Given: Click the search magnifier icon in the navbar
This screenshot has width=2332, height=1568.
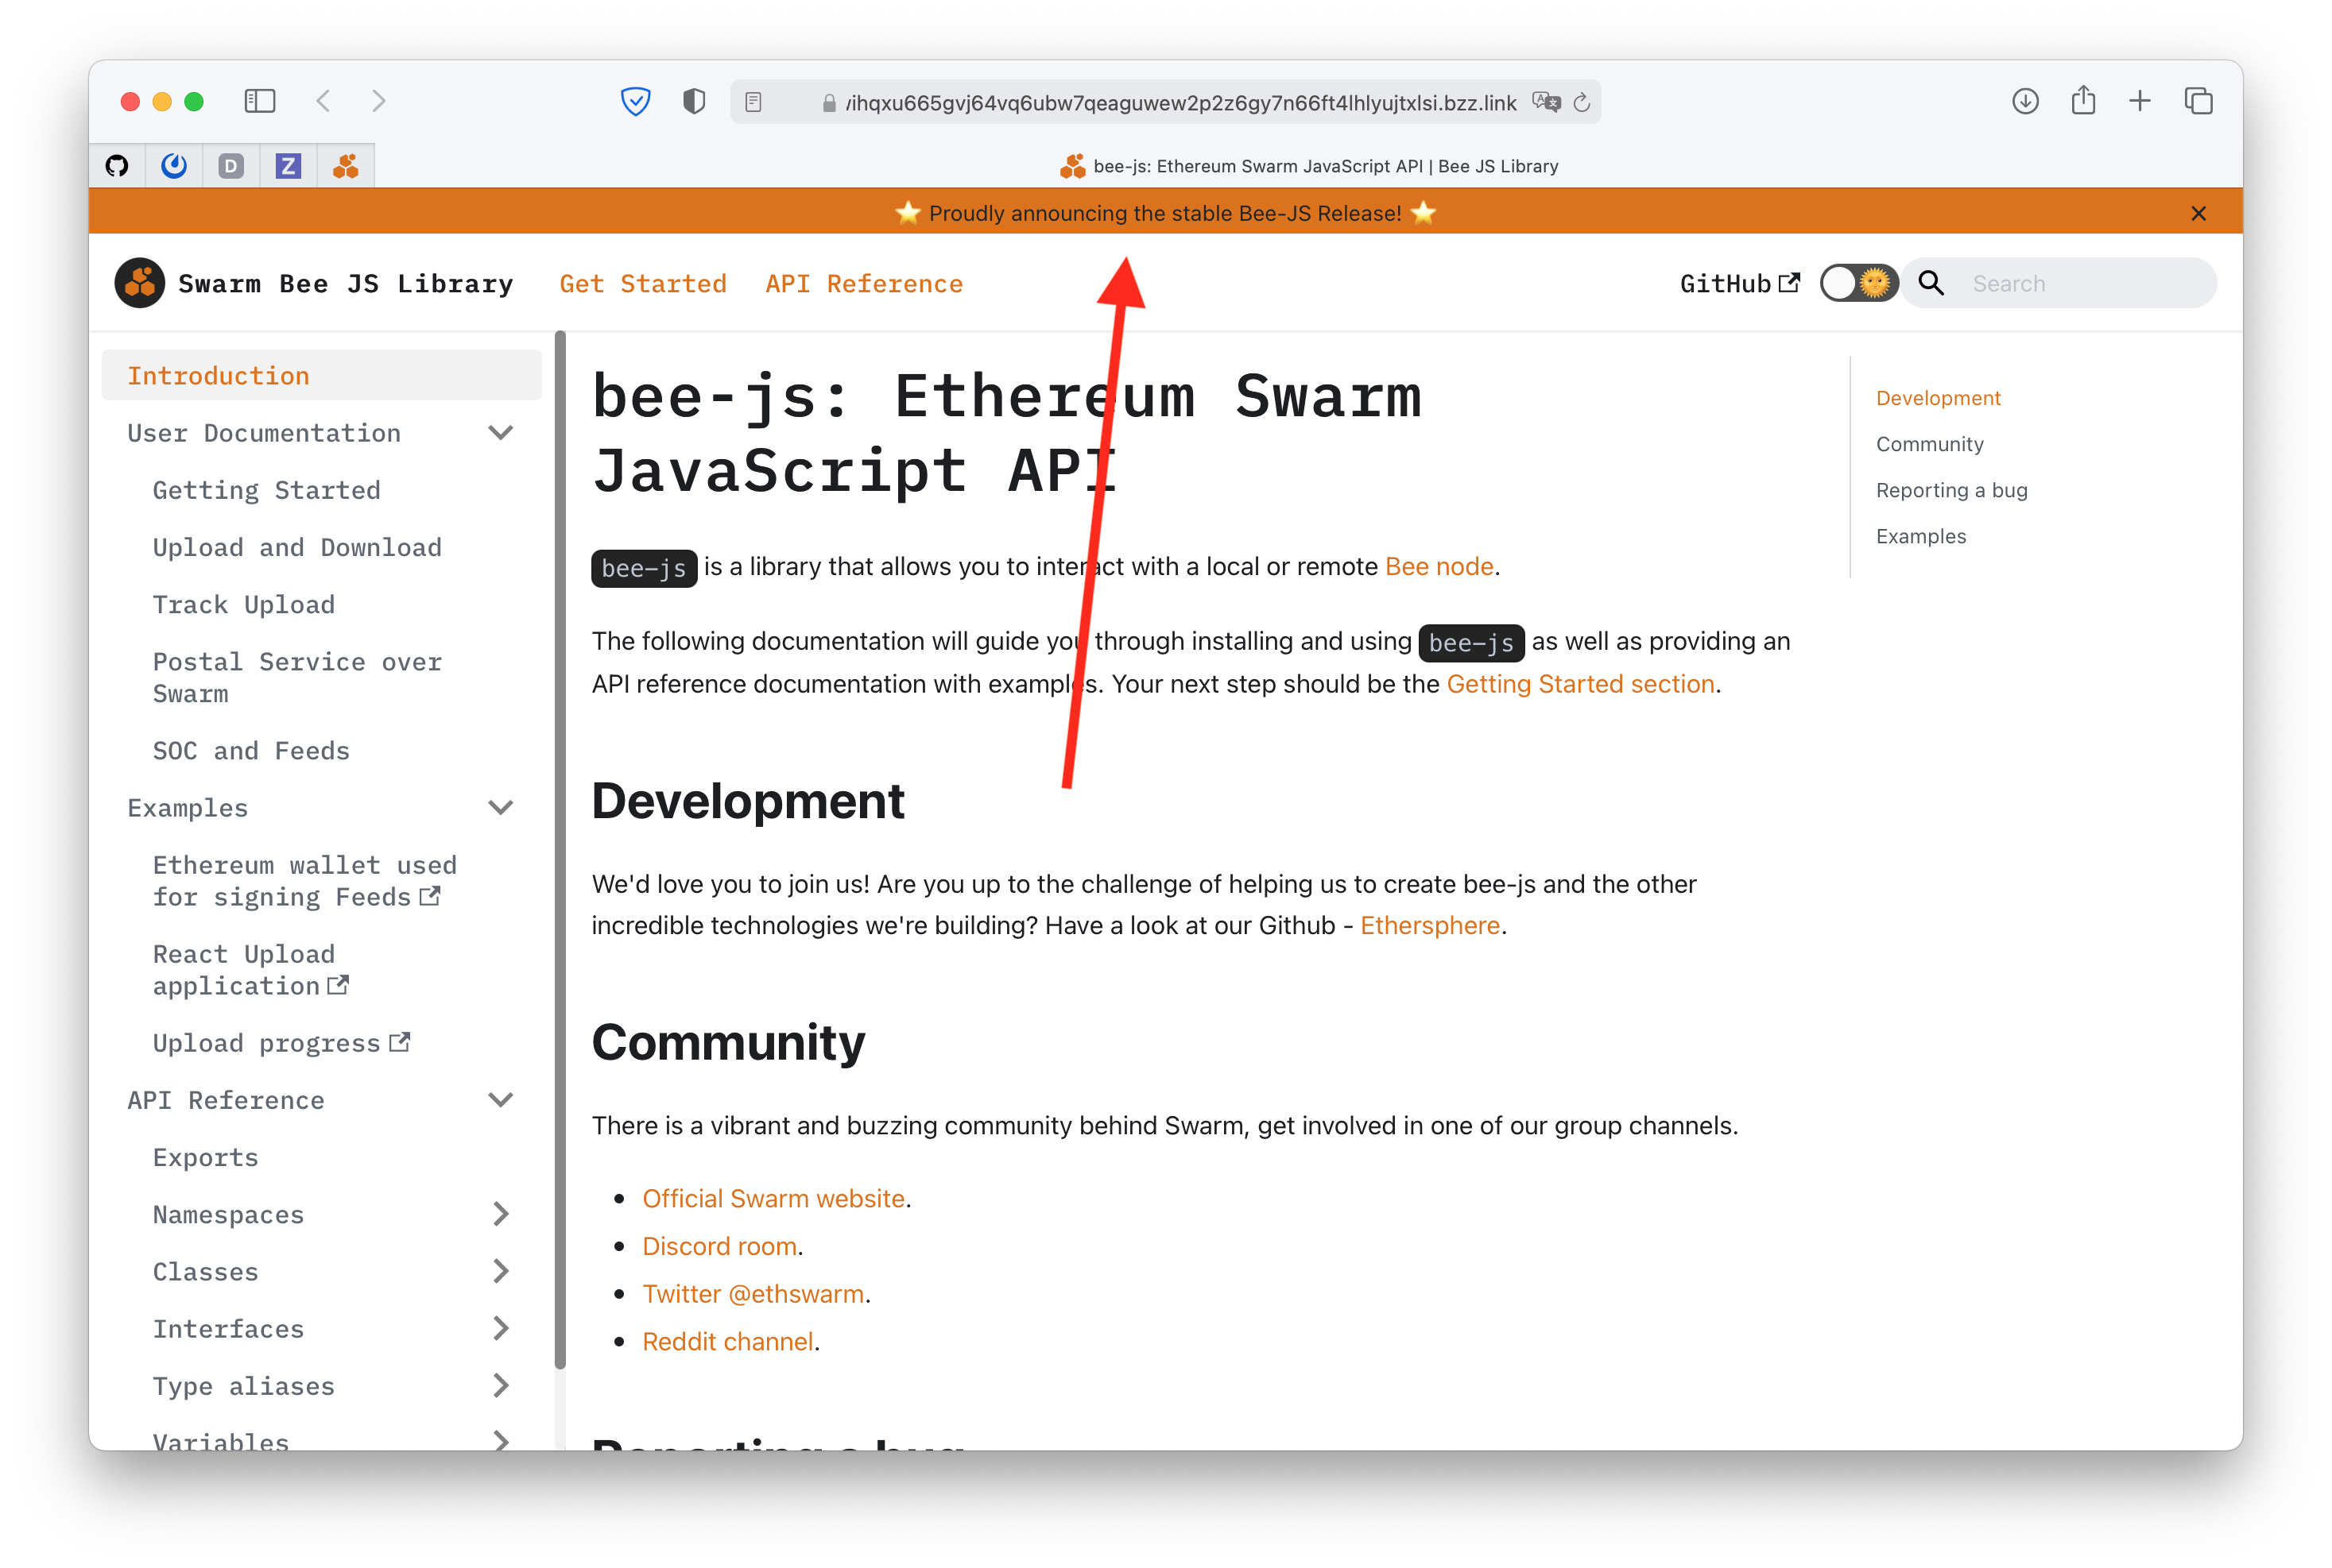Looking at the screenshot, I should (1931, 283).
